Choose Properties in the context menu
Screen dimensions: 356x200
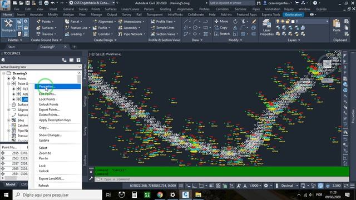point(58,87)
